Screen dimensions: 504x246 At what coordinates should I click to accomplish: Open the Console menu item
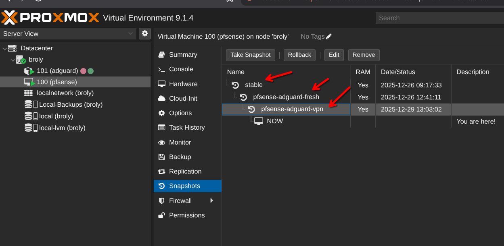point(181,69)
